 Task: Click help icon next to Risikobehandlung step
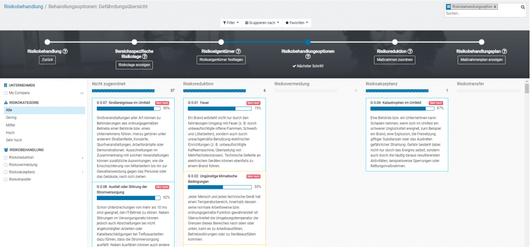65,51
